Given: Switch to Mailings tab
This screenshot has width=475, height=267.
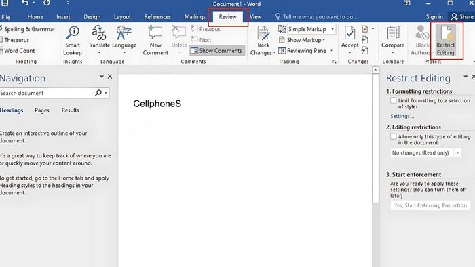Looking at the screenshot, I should [x=195, y=17].
